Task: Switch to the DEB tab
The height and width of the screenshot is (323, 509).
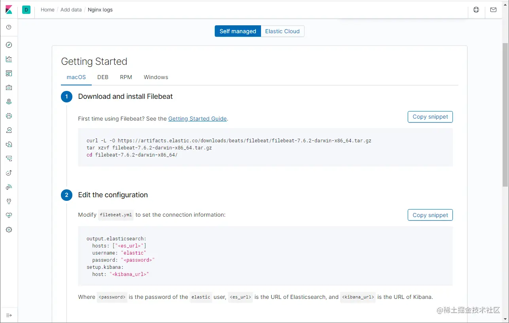Action: click(x=103, y=77)
